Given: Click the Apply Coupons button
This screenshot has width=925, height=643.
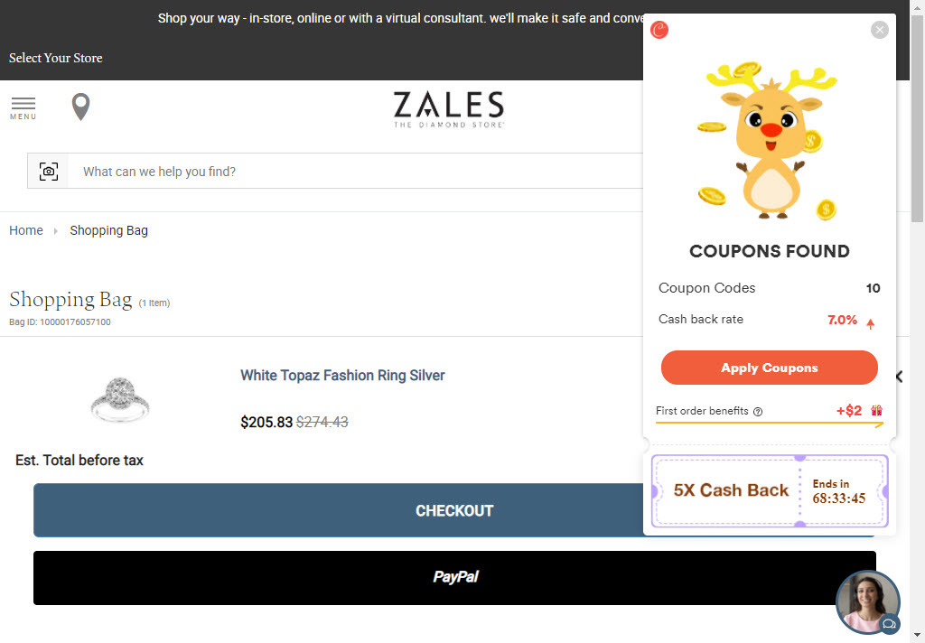Looking at the screenshot, I should pos(770,368).
